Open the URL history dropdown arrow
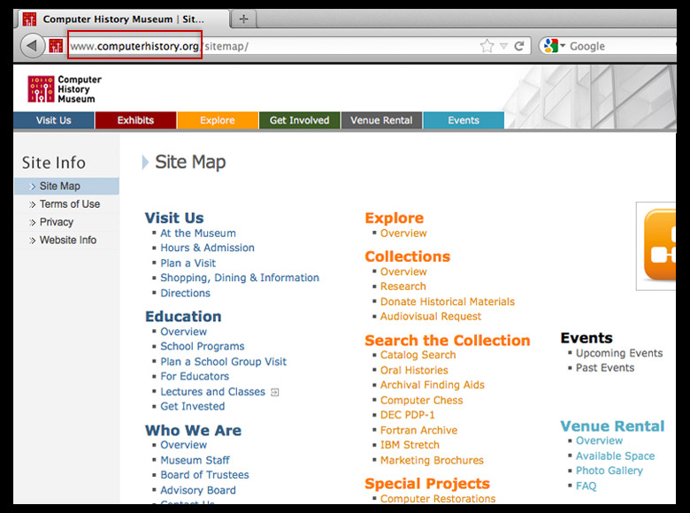The width and height of the screenshot is (690, 513). [x=503, y=46]
